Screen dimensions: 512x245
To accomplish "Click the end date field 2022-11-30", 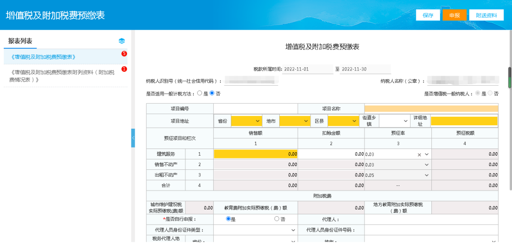I will pos(365,70).
